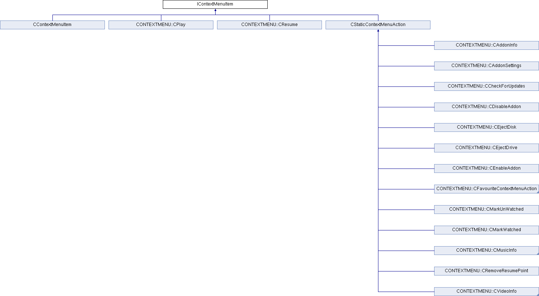539x296 pixels.
Task: Open the CContextMenuItem class node
Action: pyautogui.click(x=52, y=25)
